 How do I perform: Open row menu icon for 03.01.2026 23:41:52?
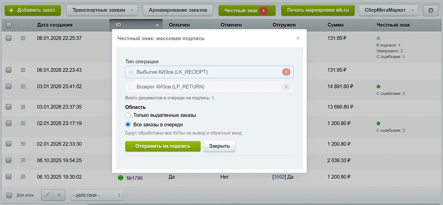(x=23, y=87)
